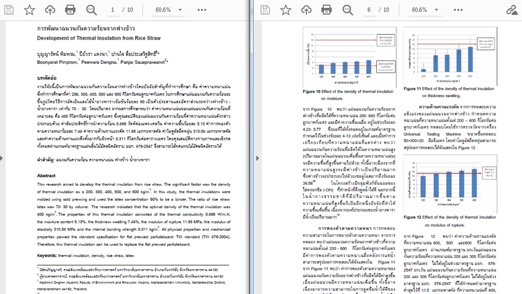522x294 pixels.
Task: Open zoom search tool in right pane
Action: coord(348,10)
